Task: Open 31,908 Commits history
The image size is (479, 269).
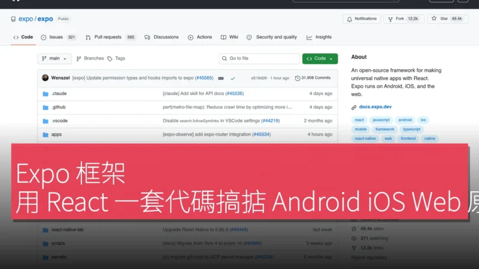Action: [x=313, y=78]
